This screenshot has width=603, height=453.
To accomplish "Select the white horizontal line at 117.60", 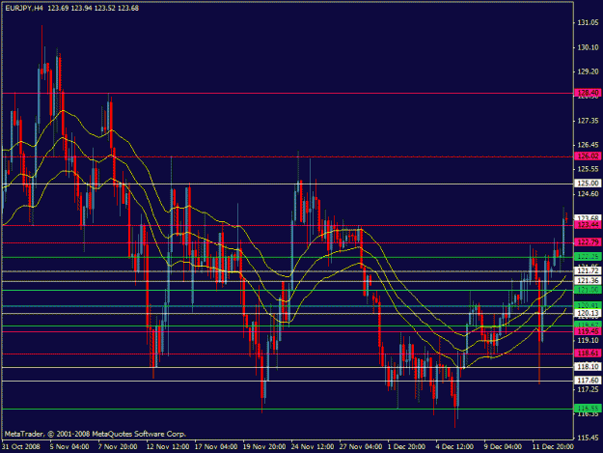I will coord(288,381).
